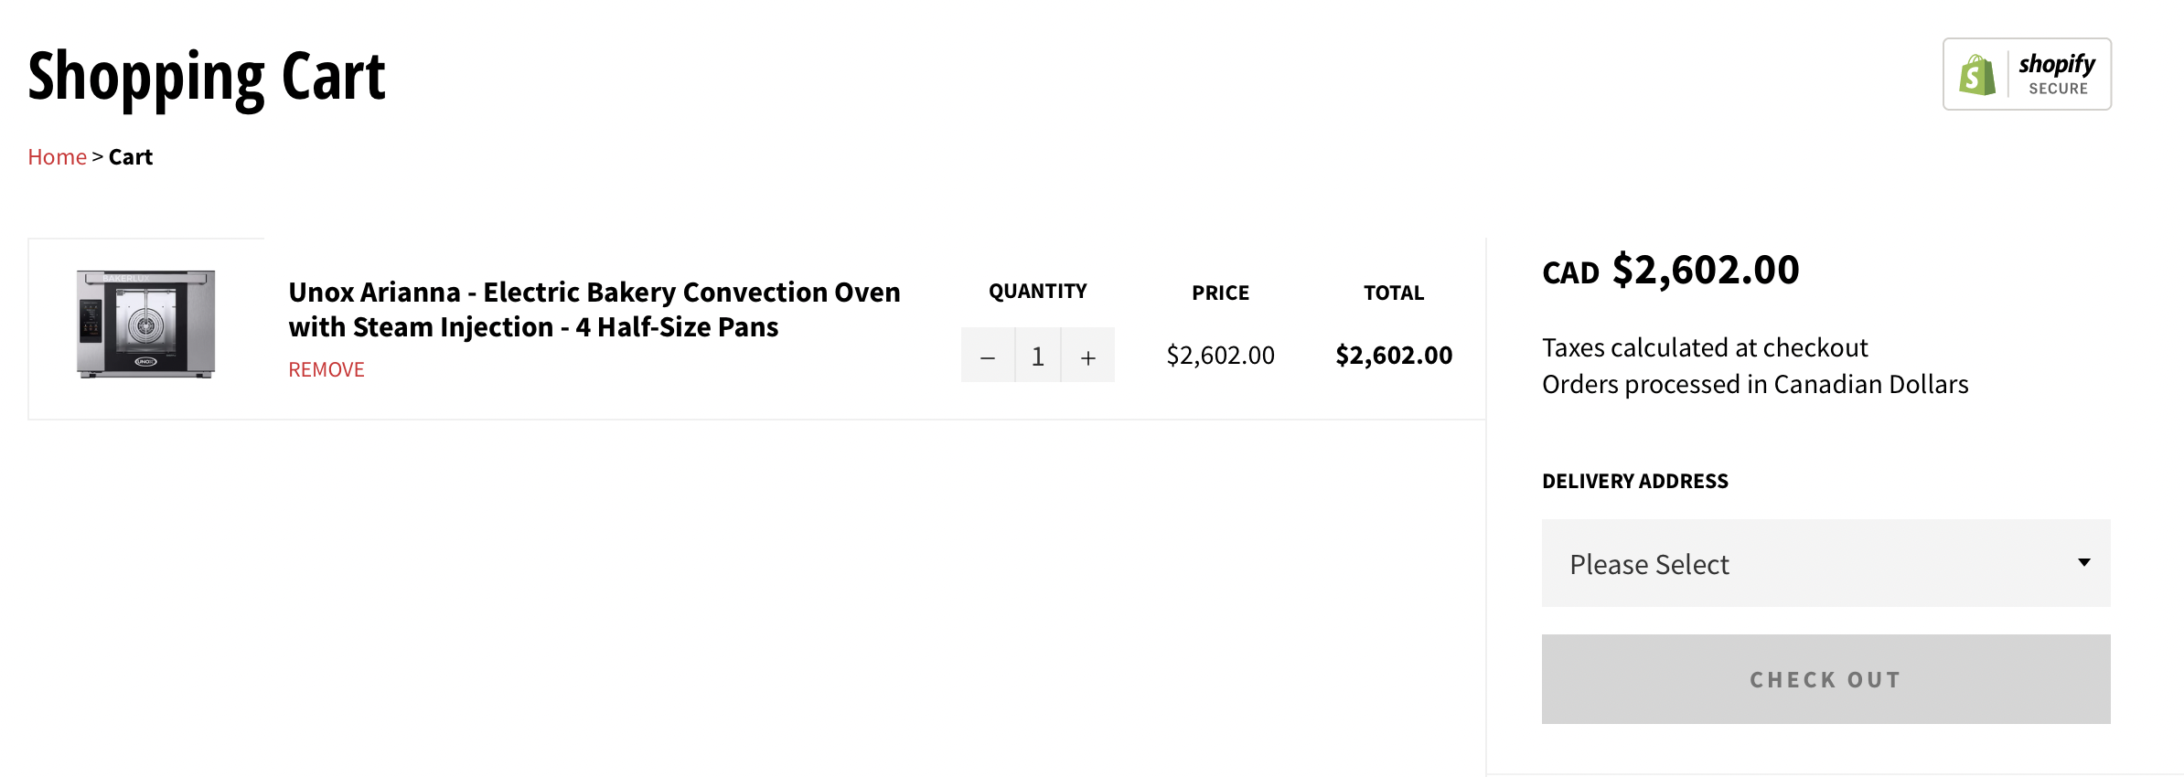Click the Shopify bag logo icon
The image size is (2184, 777).
pyautogui.click(x=1976, y=75)
